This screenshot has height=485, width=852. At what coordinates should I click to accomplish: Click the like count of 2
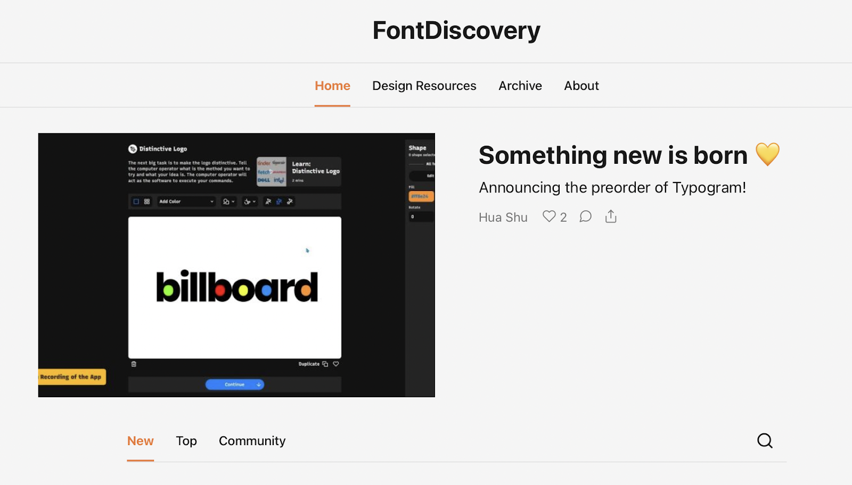[x=563, y=217]
